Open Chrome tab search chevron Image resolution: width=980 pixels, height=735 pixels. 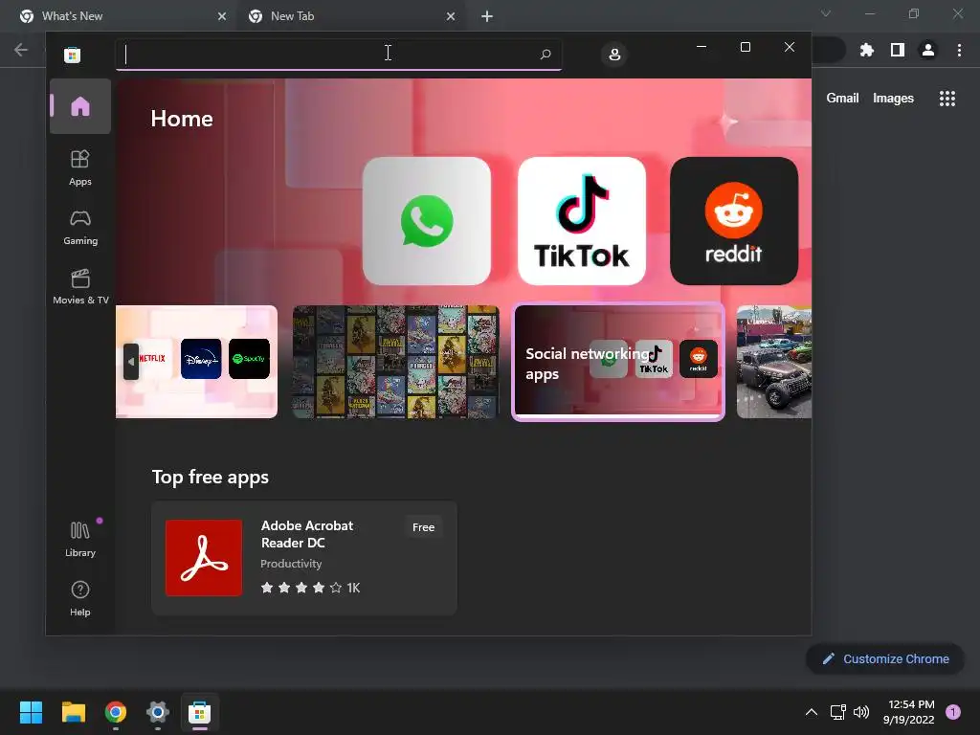(826, 13)
